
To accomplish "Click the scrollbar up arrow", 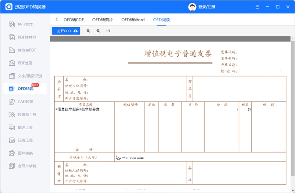I will tap(293, 39).
